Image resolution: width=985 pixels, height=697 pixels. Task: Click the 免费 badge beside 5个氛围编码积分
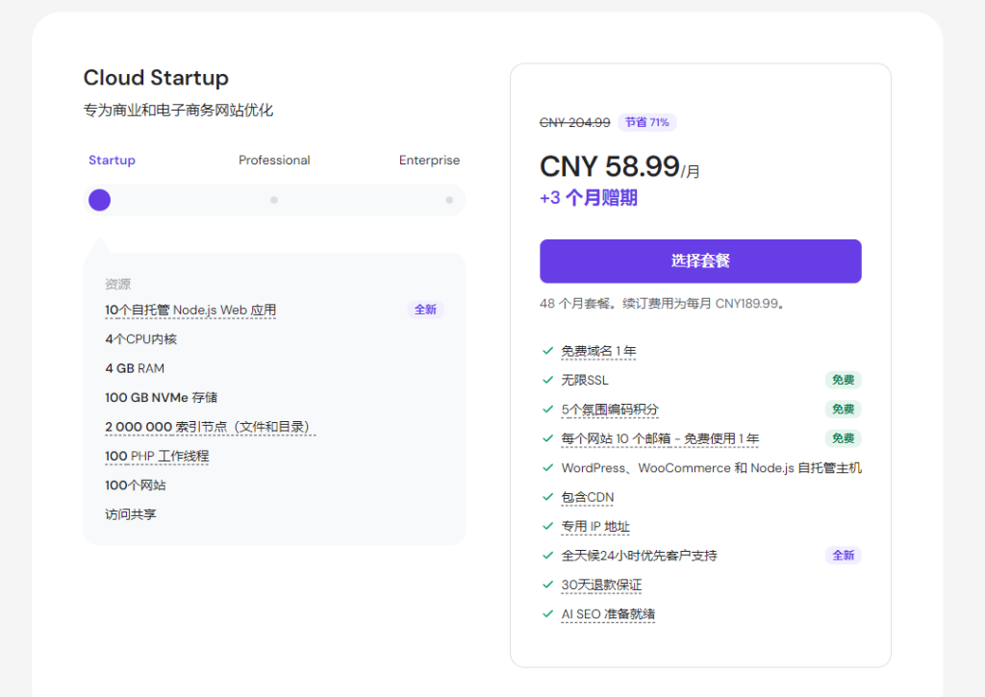point(843,410)
